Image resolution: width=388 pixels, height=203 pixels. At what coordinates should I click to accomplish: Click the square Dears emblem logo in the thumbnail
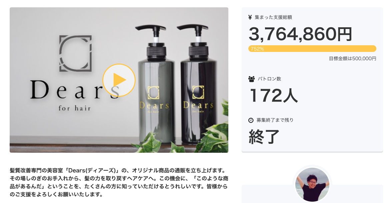[x=75, y=53]
